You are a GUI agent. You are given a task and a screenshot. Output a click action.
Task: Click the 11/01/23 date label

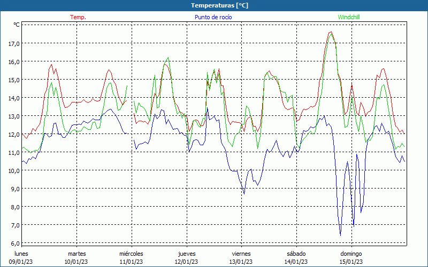pos(131,262)
